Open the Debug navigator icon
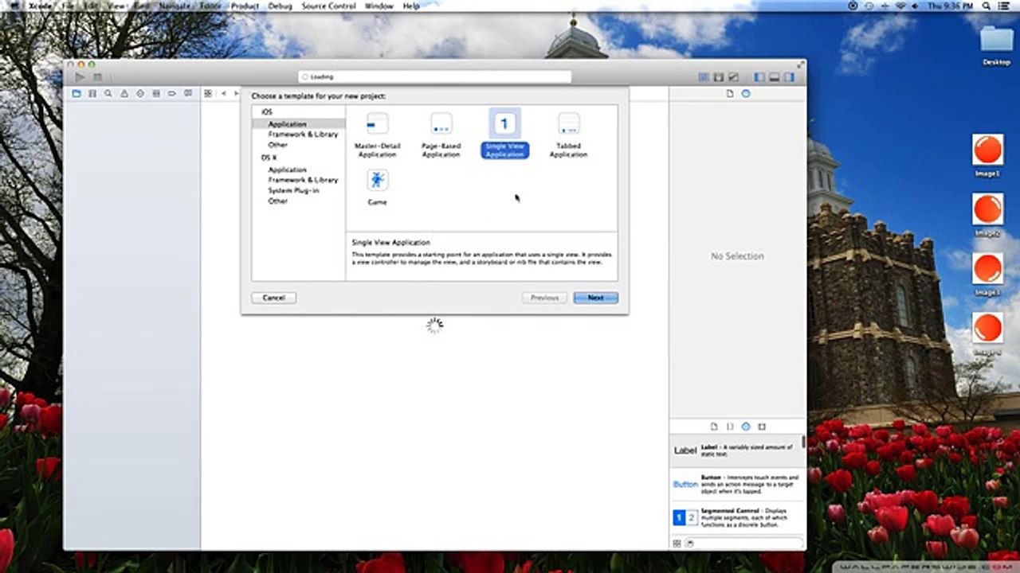 pos(156,93)
